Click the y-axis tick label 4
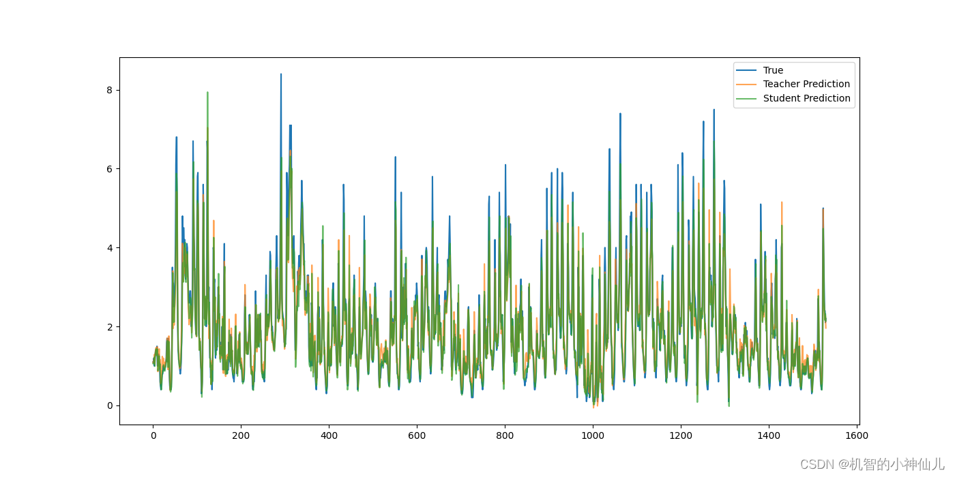The height and width of the screenshot is (477, 955). point(109,248)
